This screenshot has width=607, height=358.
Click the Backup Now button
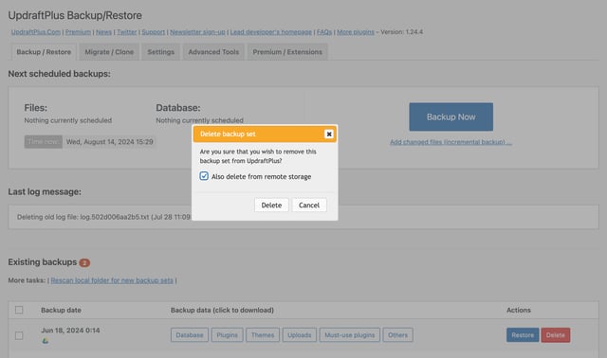(451, 116)
